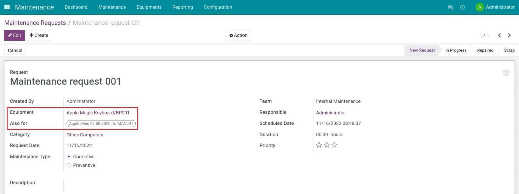Click Created By value Administrator

pyautogui.click(x=81, y=101)
